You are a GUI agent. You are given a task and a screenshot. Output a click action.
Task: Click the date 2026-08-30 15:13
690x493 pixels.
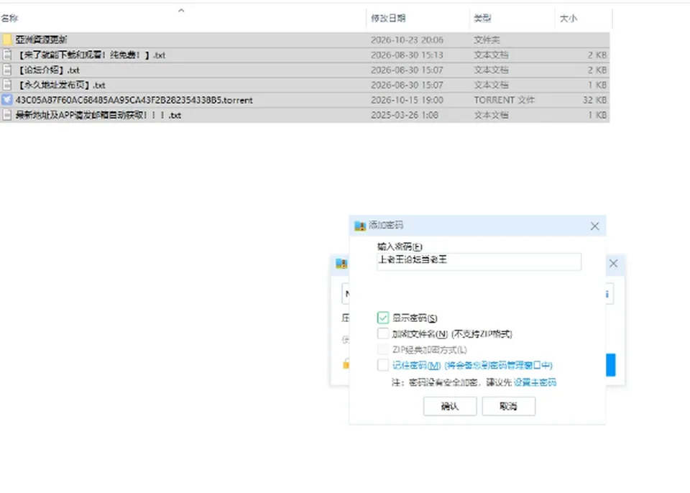[407, 55]
